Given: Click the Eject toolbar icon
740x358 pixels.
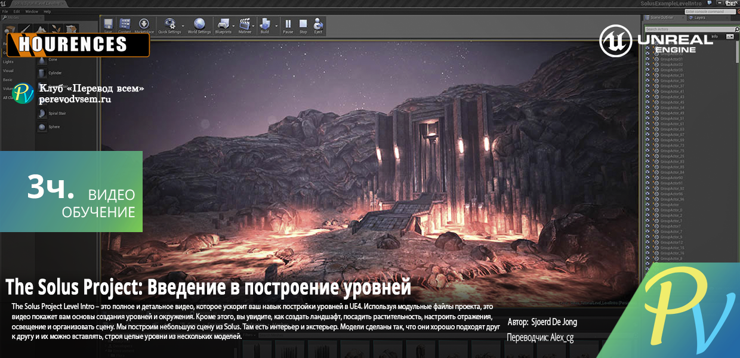Looking at the screenshot, I should (x=318, y=24).
